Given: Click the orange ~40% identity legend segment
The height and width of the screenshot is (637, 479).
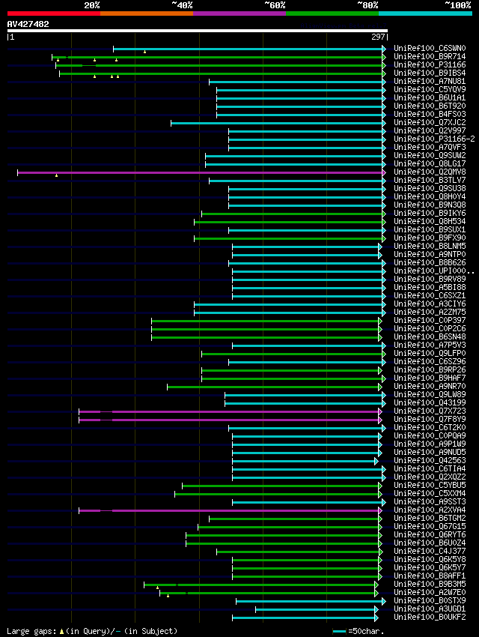Looking at the screenshot, I should click(x=147, y=13).
